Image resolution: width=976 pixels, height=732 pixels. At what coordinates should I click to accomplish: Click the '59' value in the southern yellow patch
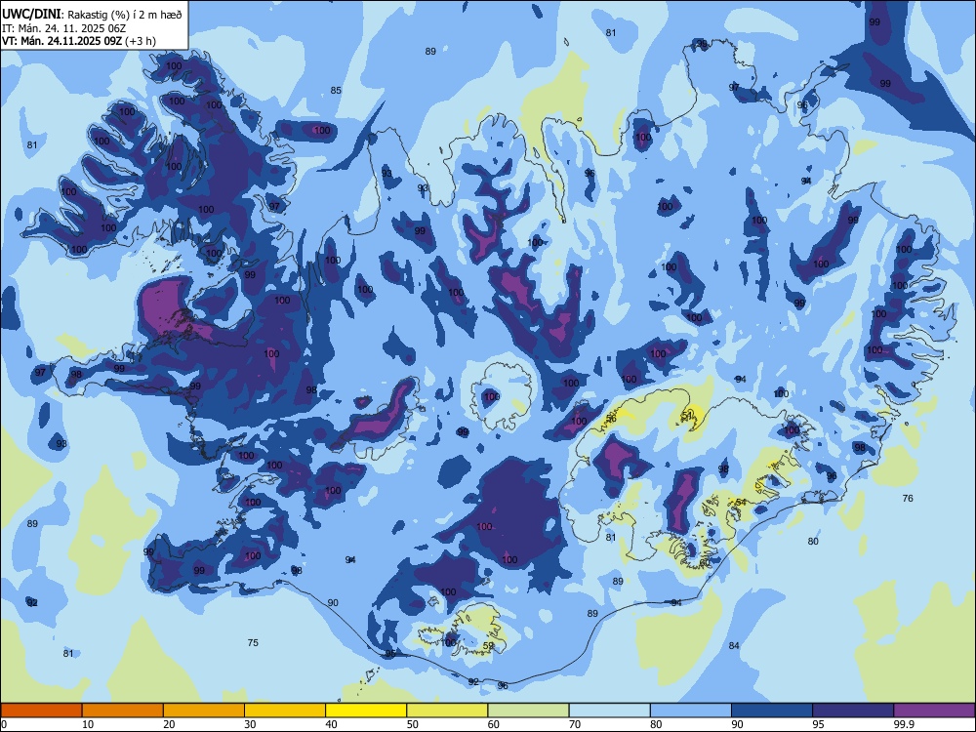coord(489,645)
